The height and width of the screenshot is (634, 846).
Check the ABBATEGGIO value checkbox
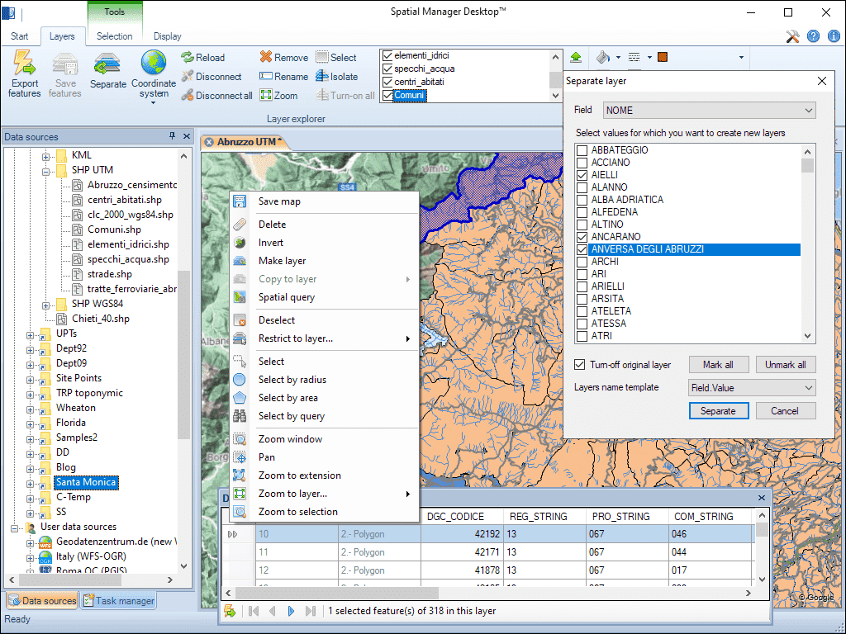coord(582,150)
